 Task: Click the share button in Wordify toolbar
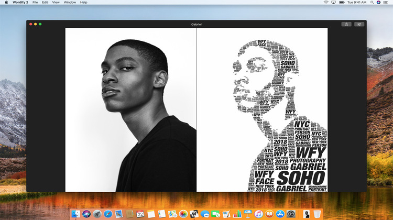[346, 24]
